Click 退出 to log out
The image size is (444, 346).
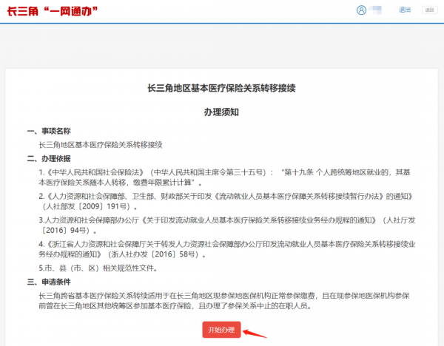[x=405, y=10]
